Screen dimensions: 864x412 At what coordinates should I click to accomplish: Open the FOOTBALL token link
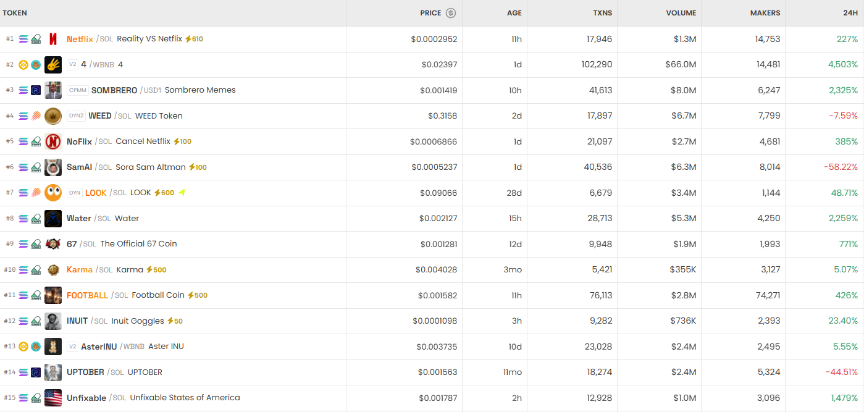click(x=87, y=295)
